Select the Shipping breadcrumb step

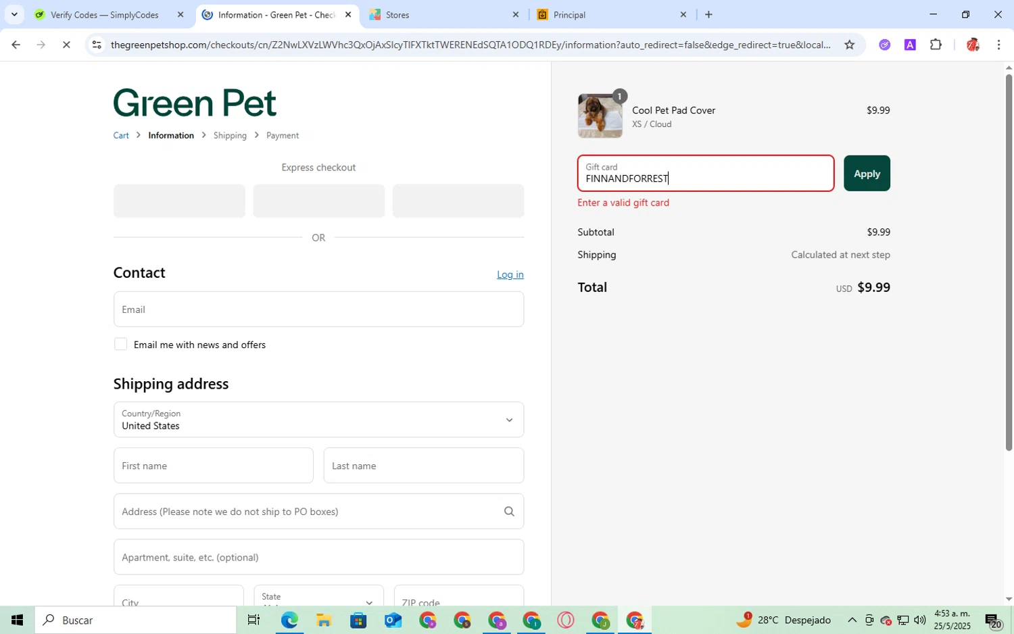[x=230, y=135]
